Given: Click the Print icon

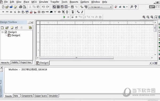Looking at the screenshot, I should (21, 7).
